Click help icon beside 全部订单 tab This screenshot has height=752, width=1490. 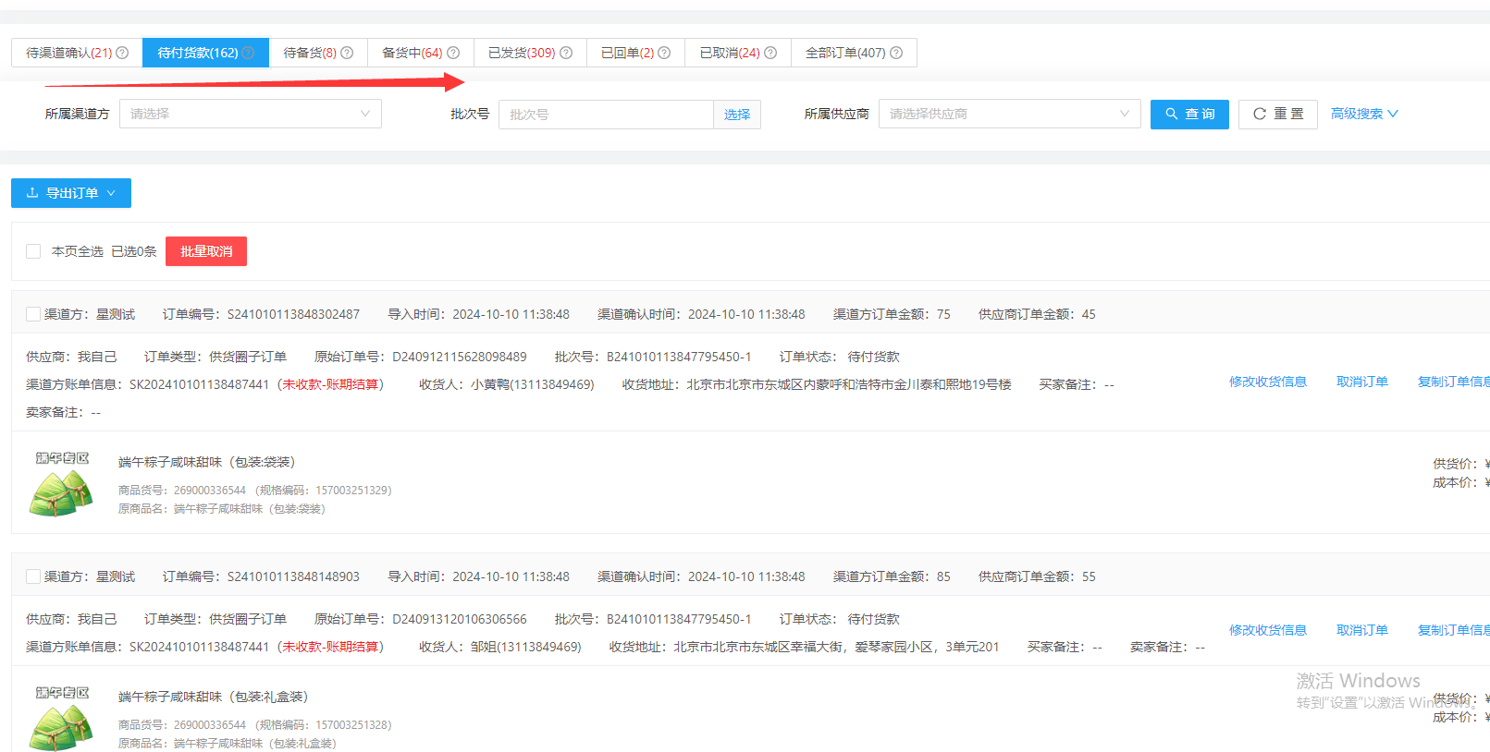tap(896, 53)
